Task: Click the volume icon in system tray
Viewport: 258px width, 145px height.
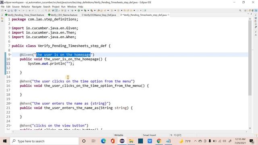Action: tap(225, 141)
